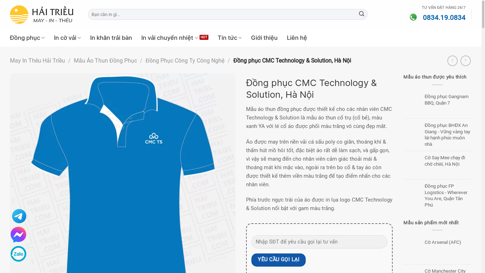Click heading Mẫu sản phẩm mới nhất
Screen dimensions: 485x273
(431, 223)
